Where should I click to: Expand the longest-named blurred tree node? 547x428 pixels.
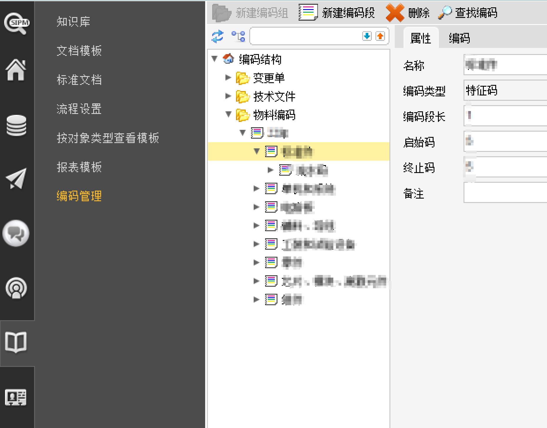click(x=257, y=281)
